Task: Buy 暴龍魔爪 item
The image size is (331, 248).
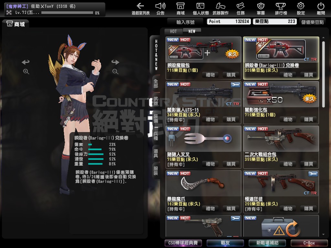Action: tap(231, 209)
